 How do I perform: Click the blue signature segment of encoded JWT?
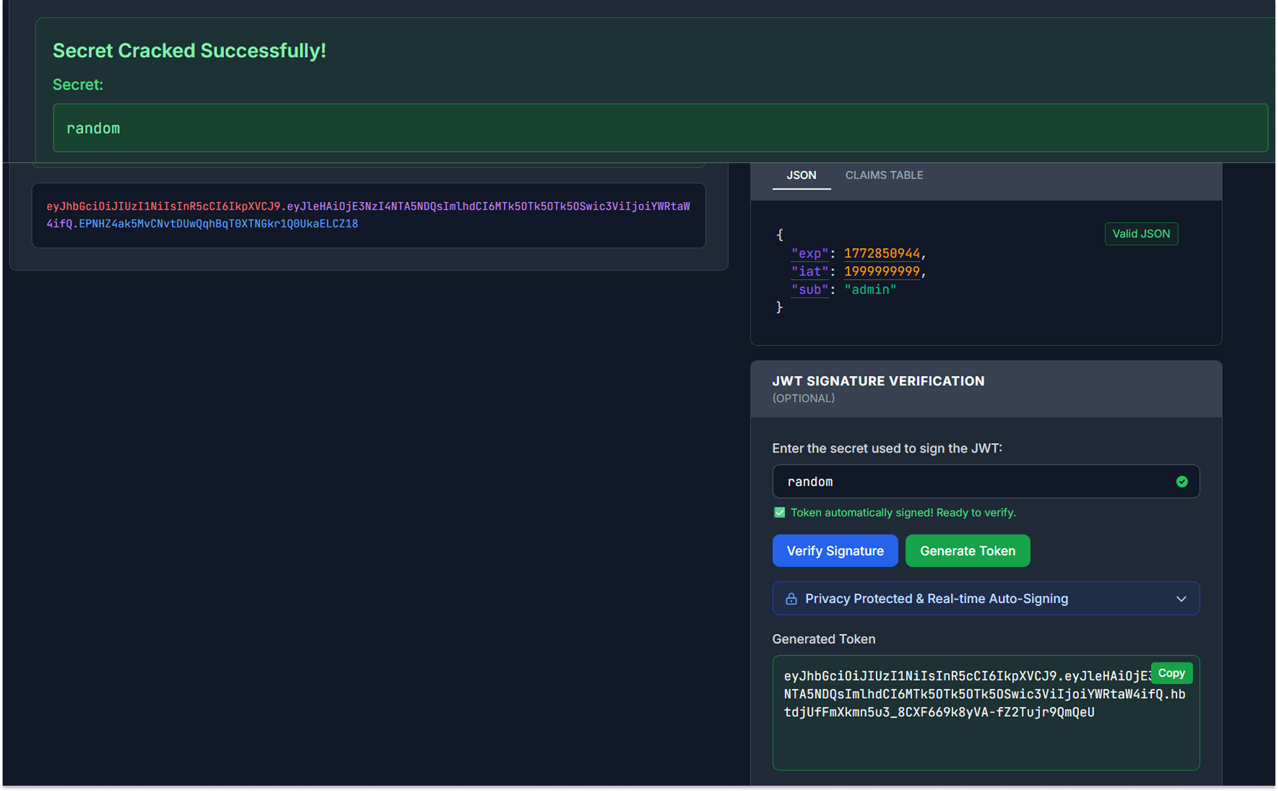tap(219, 224)
